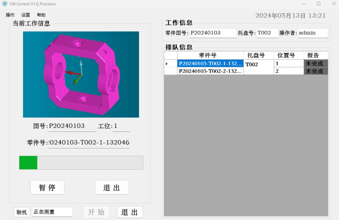Click 未完成 report cell in first row
Viewport: 339px width, 220px height.
point(316,64)
